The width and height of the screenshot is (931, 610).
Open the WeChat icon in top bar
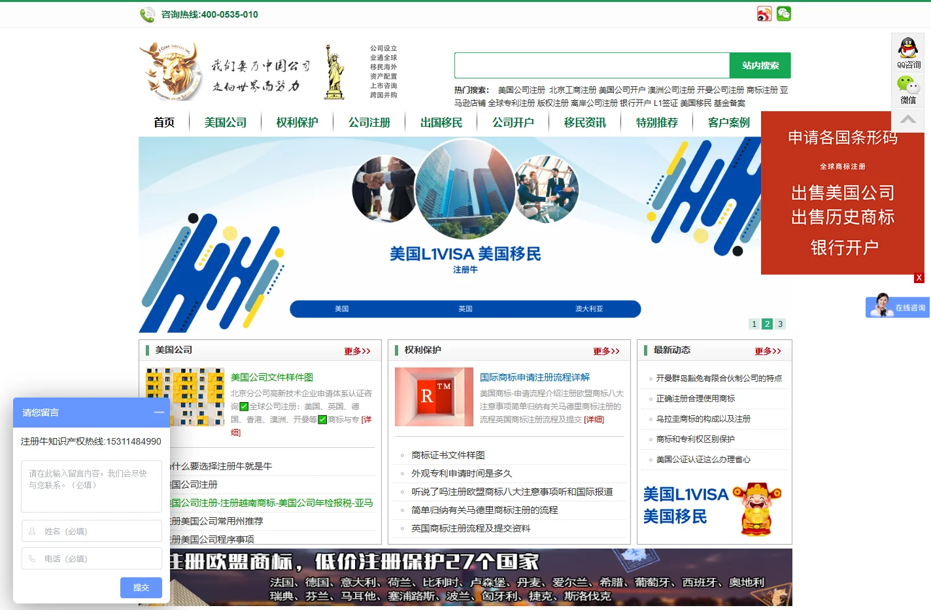click(x=784, y=14)
